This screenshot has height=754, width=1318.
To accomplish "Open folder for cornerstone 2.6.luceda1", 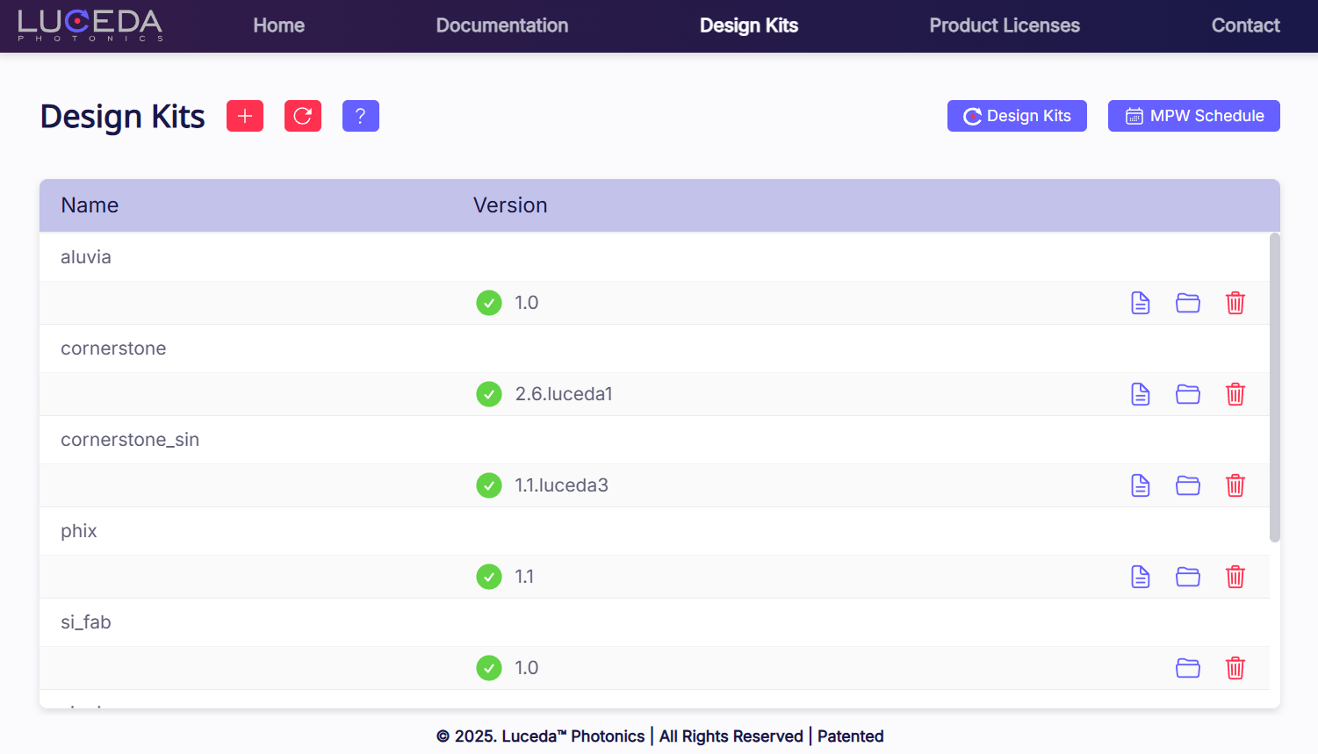I will tap(1188, 394).
